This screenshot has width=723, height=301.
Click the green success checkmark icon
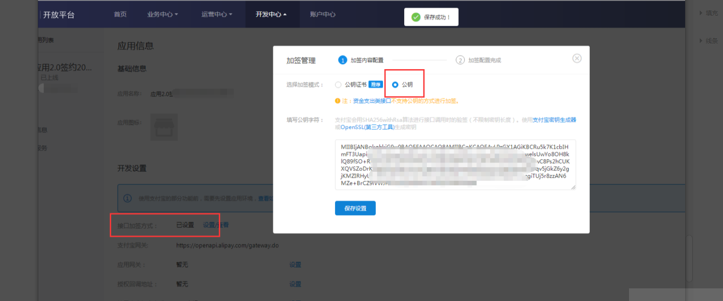[416, 17]
